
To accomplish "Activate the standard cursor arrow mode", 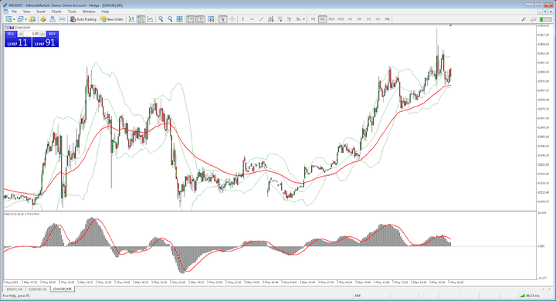I will pos(222,19).
